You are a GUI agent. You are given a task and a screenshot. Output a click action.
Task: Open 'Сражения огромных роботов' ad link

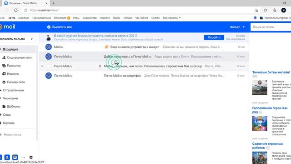pyautogui.click(x=267, y=146)
